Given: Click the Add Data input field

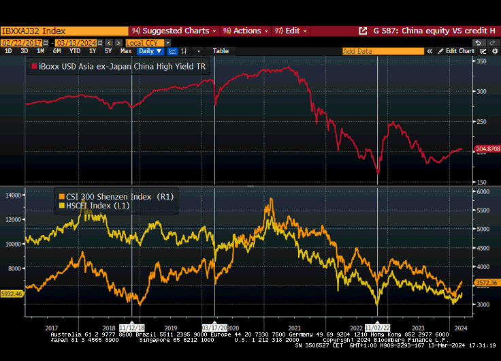Looking at the screenshot, I should [383, 51].
